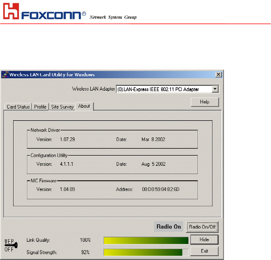Click the Link Quality progress bar

tap(146, 241)
